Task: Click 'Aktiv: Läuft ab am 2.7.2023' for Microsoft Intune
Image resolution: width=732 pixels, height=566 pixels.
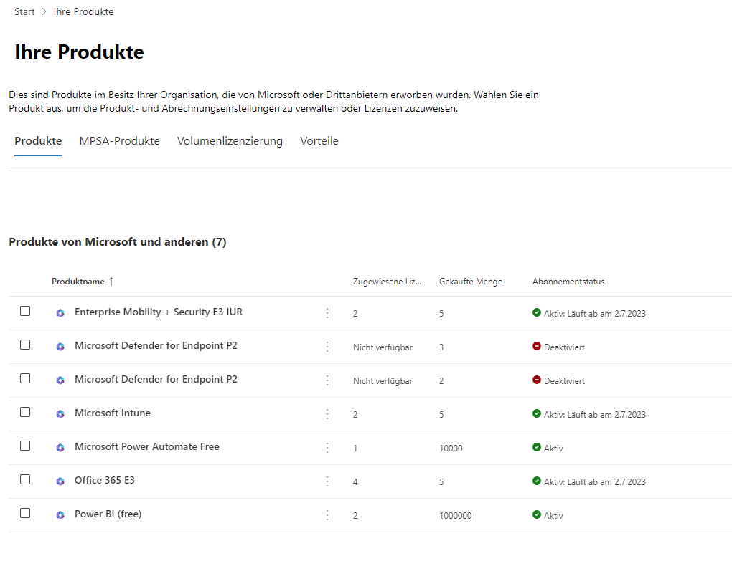Action: 595,415
